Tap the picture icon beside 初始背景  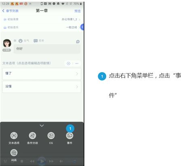(5, 19)
